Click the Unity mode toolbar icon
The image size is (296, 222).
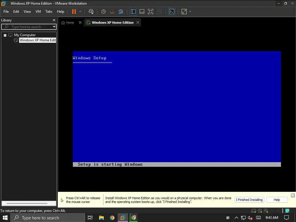coord(159,12)
